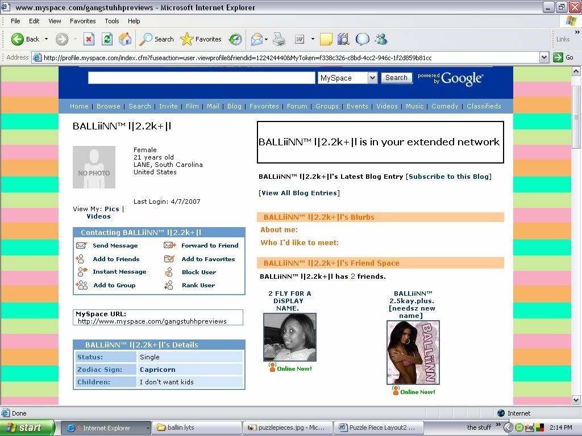Open the address bar URL dropdown
Image resolution: width=582 pixels, height=436 pixels.
pos(544,57)
